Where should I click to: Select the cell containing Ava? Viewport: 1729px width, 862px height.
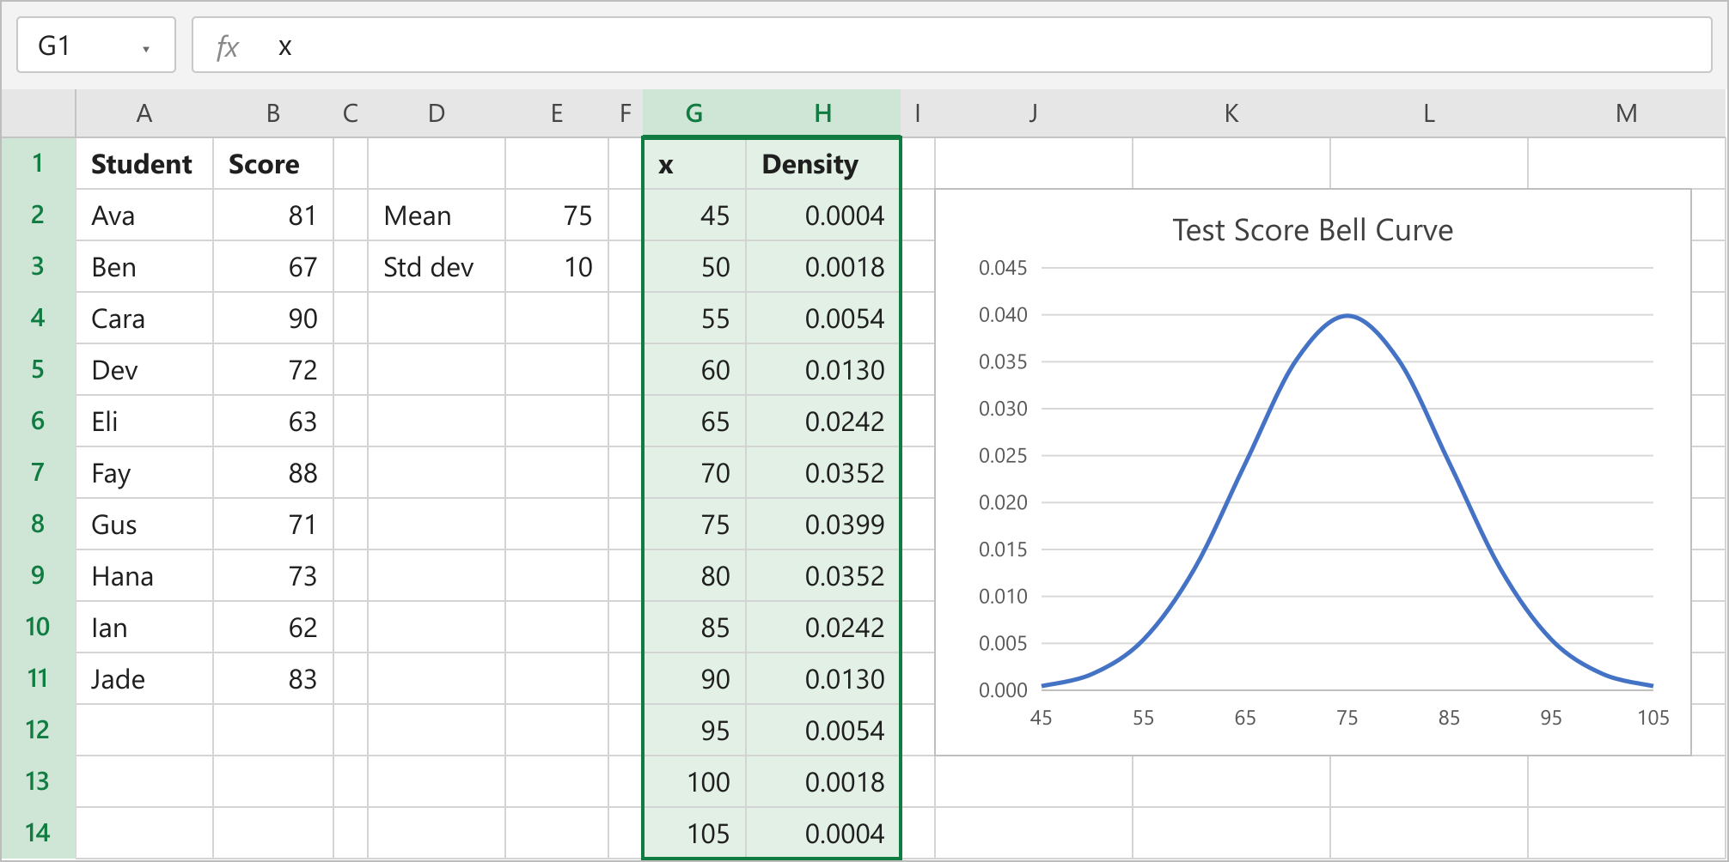[144, 215]
